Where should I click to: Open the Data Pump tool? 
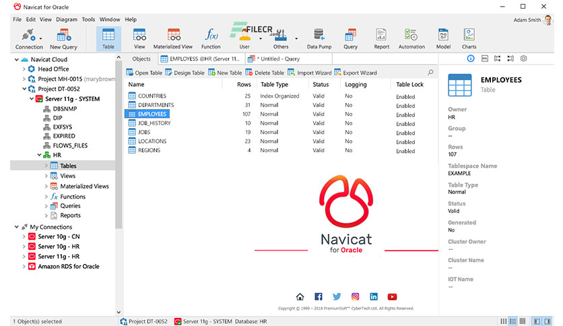pyautogui.click(x=319, y=39)
